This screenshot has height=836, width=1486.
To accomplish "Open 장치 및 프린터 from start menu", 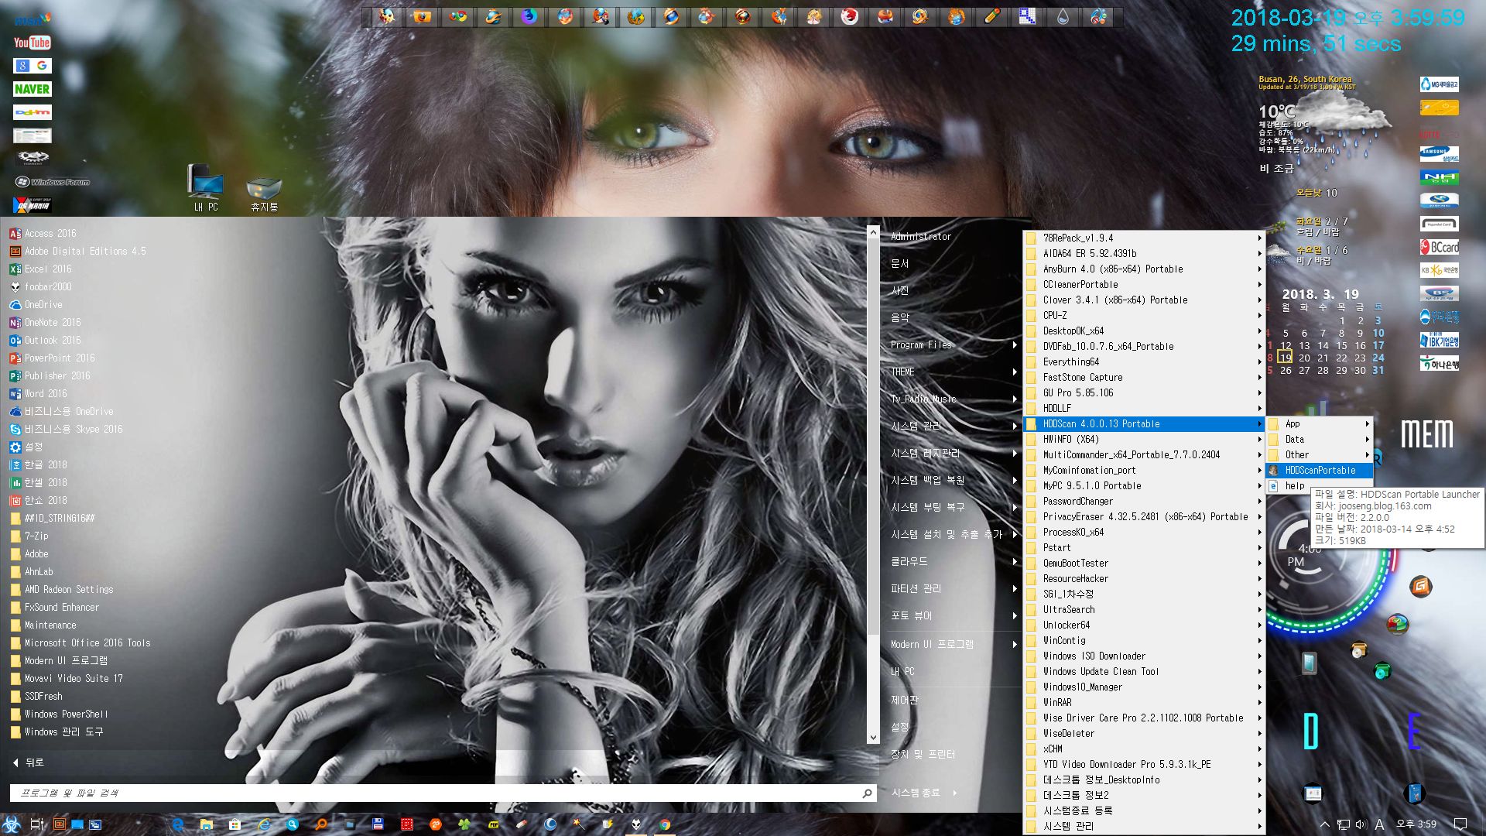I will tap(923, 754).
